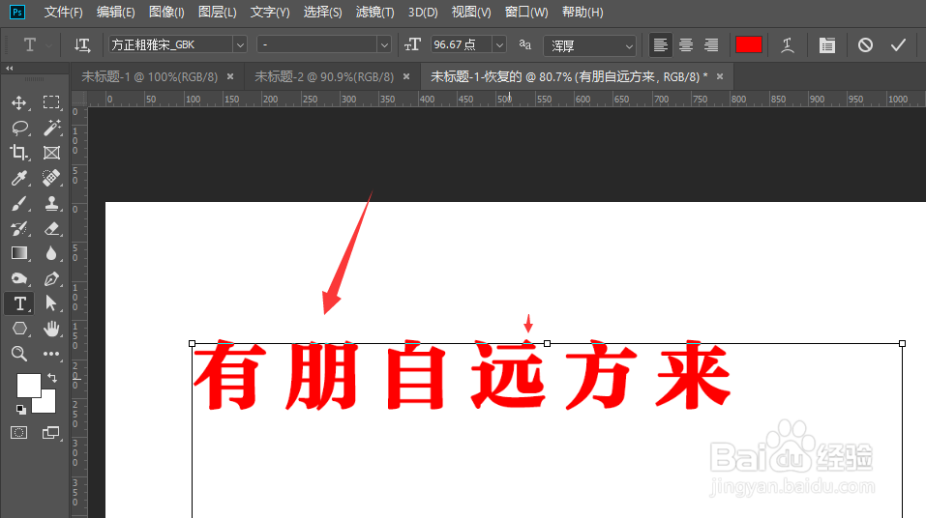Toggle the Character and Paragraph panels
Screen dimensions: 926x518
(x=826, y=44)
